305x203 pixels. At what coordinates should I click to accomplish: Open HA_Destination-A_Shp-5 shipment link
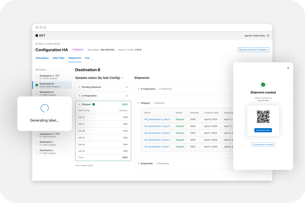[157, 119]
